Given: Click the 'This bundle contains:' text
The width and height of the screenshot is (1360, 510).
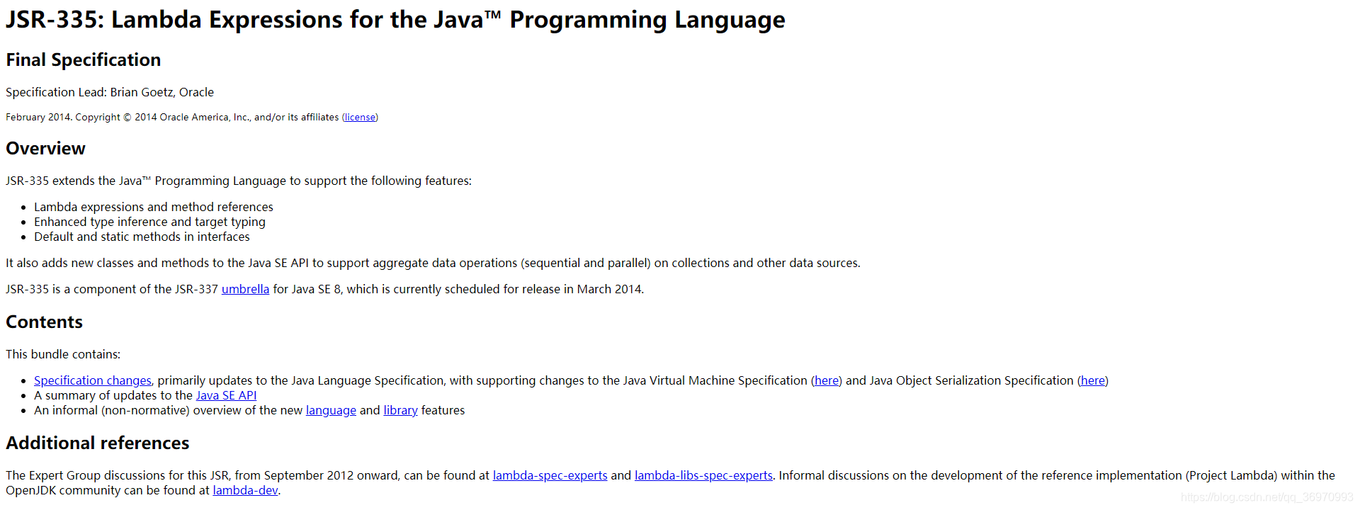Looking at the screenshot, I should coord(63,354).
